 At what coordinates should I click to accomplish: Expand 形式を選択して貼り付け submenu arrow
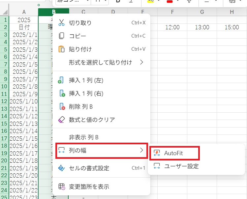click(x=141, y=62)
